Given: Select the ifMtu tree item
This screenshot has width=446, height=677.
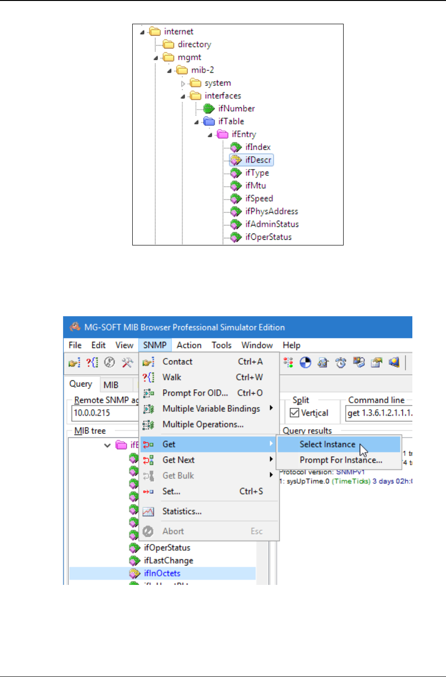Looking at the screenshot, I should [x=255, y=186].
